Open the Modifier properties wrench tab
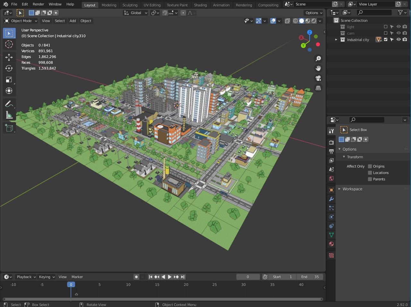This screenshot has height=307, width=411. click(x=331, y=199)
